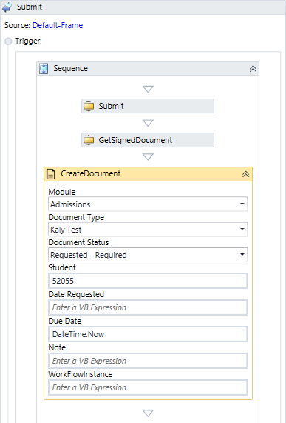Click the Date Requested label

(76, 294)
